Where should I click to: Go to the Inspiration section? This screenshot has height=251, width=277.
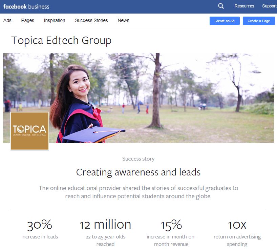point(55,21)
